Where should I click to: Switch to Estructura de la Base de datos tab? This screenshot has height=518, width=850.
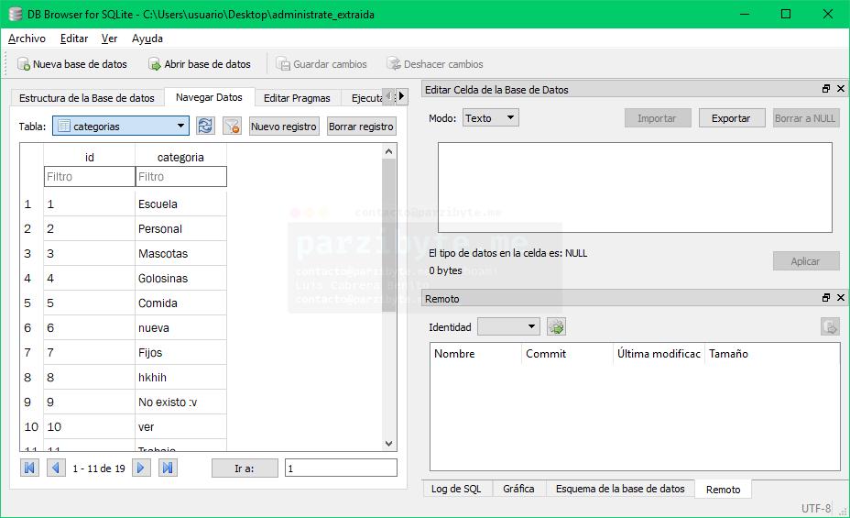[87, 98]
